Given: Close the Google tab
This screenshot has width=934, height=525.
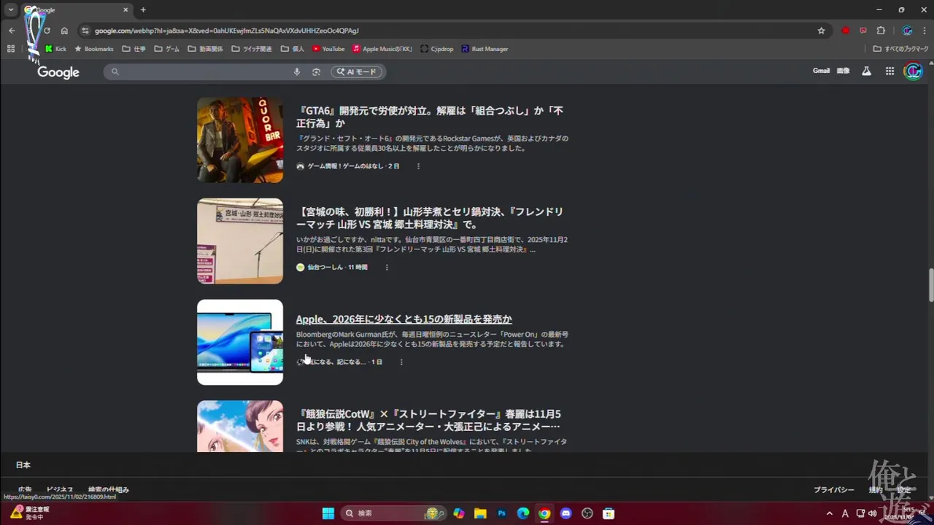Looking at the screenshot, I should (126, 10).
